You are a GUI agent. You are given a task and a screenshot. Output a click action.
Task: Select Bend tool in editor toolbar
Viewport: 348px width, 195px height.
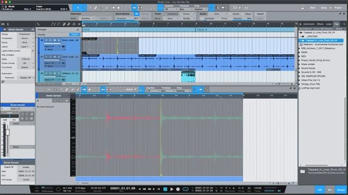click(84, 89)
